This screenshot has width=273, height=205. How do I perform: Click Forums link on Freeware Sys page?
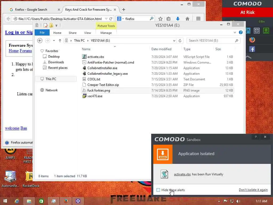tap(26, 51)
